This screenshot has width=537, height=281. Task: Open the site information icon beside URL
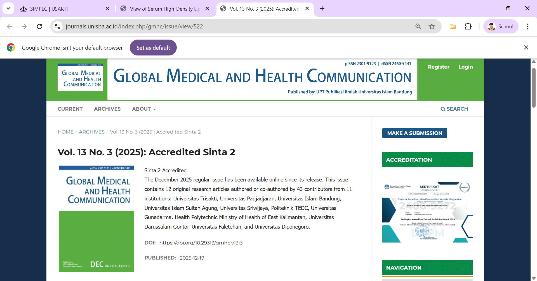click(x=58, y=26)
